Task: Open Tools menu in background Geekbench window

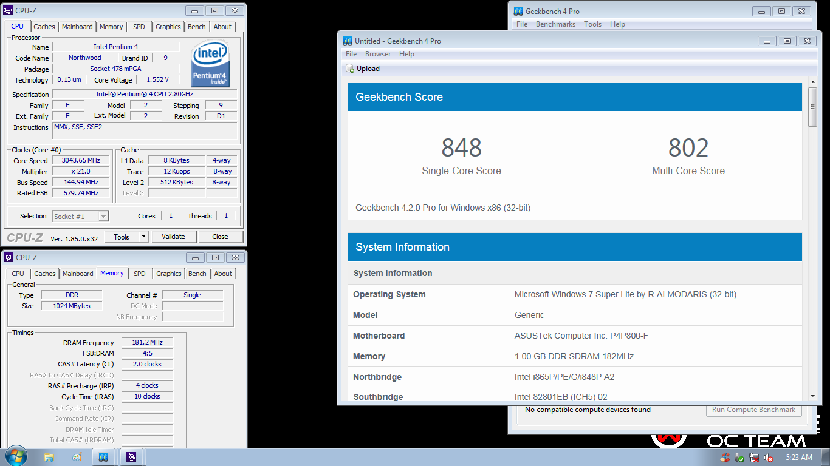Action: click(x=592, y=24)
